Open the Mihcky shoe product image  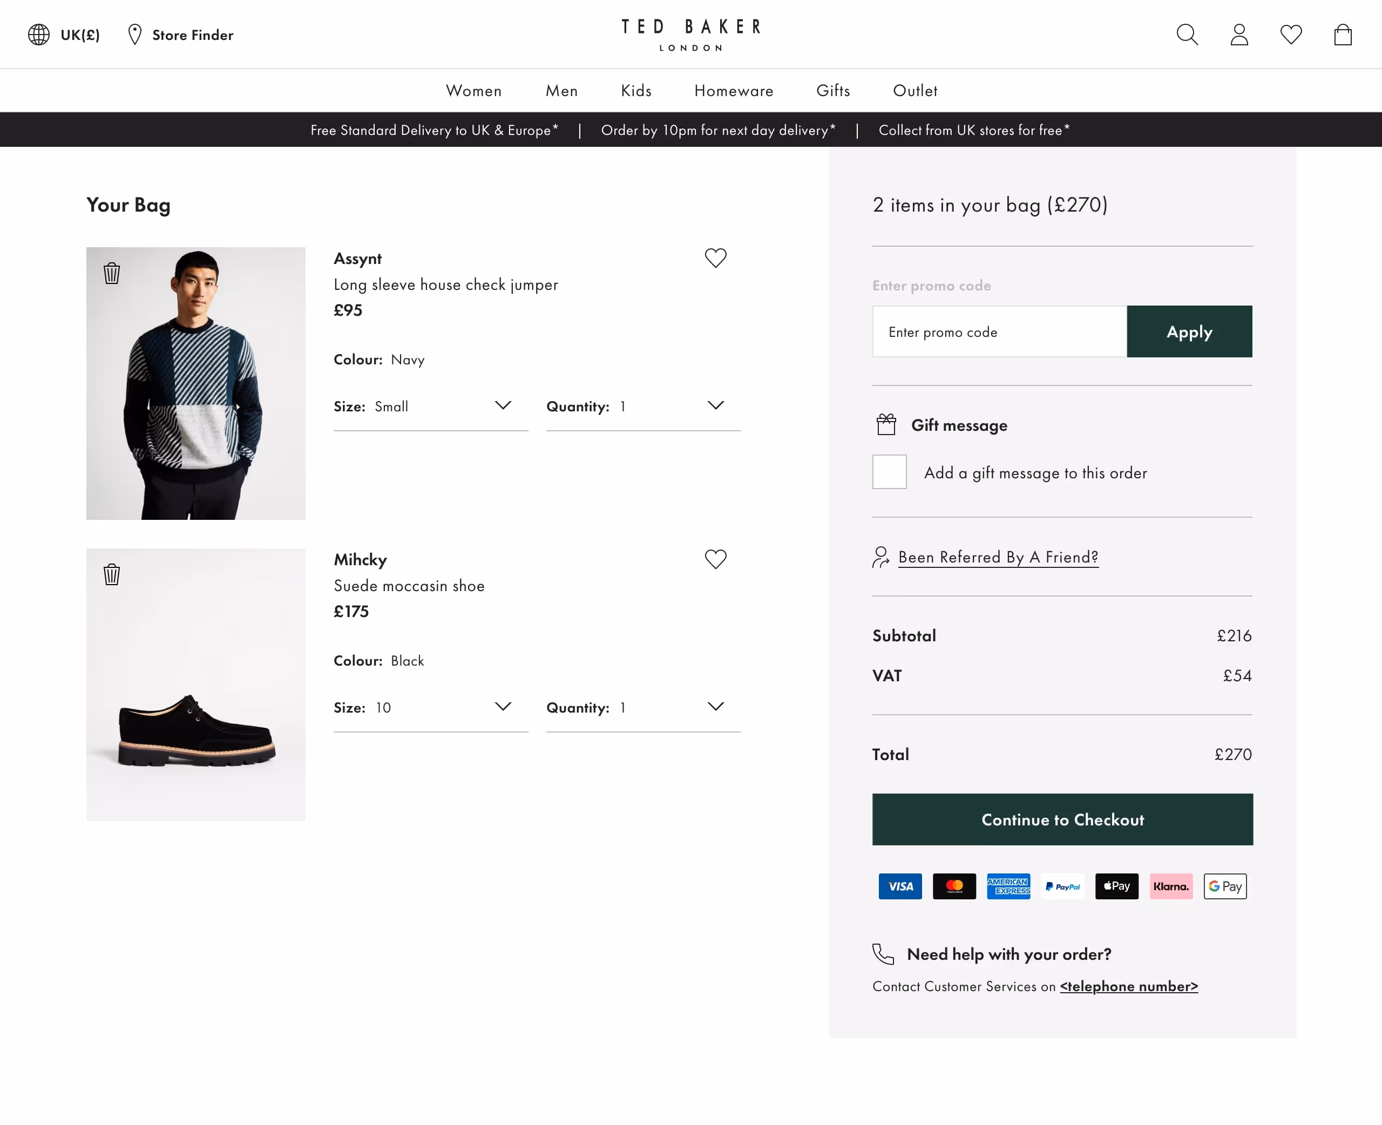click(x=195, y=685)
